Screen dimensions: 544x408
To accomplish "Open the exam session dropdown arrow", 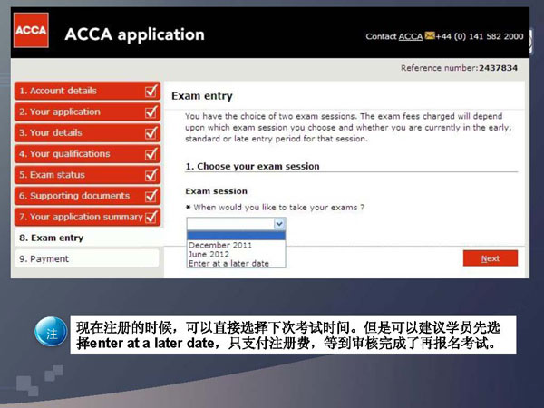I will pos(279,223).
